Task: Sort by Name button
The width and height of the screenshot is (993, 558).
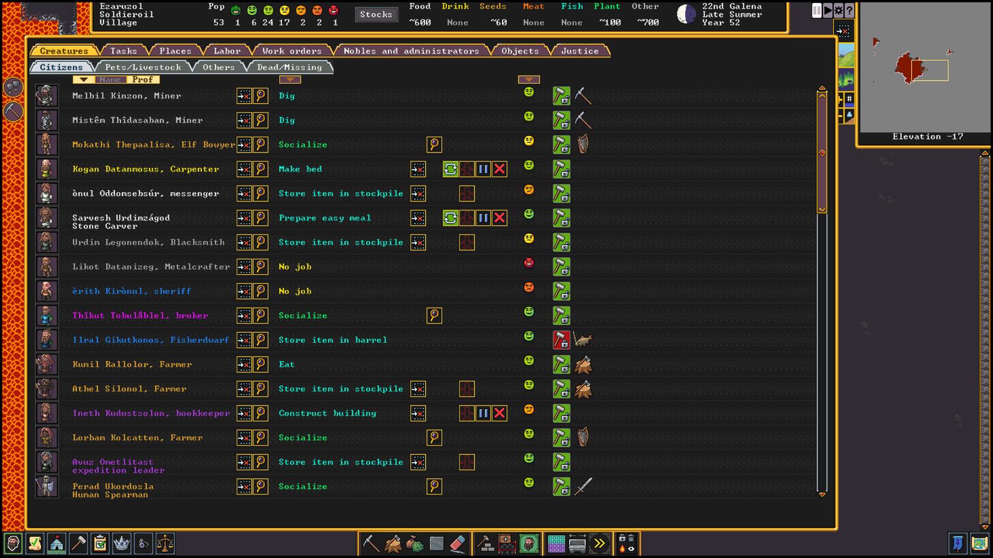Action: click(x=110, y=79)
